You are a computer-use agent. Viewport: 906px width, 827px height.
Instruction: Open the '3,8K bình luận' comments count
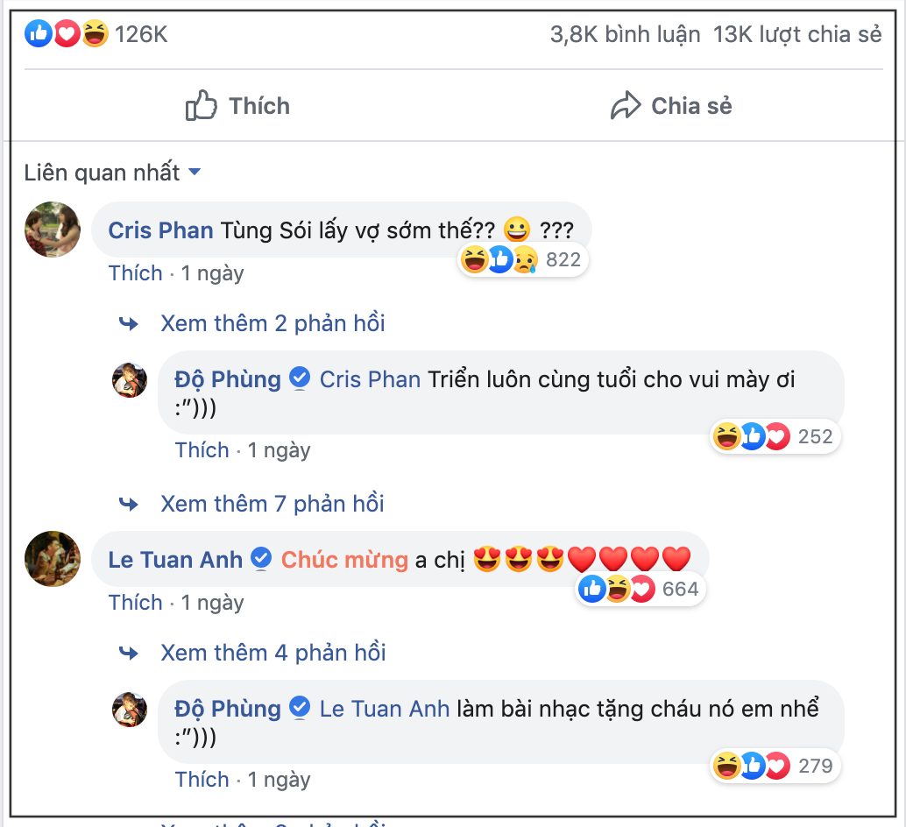coord(625,34)
